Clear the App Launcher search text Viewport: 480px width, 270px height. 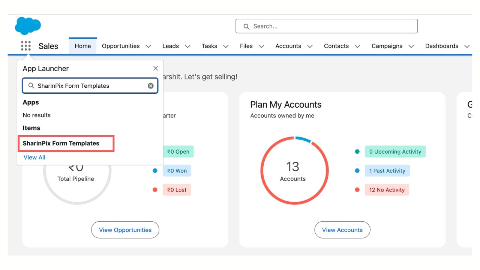click(150, 86)
